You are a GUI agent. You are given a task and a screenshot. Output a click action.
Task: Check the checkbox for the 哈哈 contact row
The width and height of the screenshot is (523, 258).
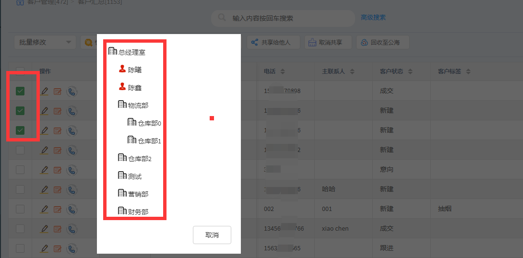(x=20, y=189)
